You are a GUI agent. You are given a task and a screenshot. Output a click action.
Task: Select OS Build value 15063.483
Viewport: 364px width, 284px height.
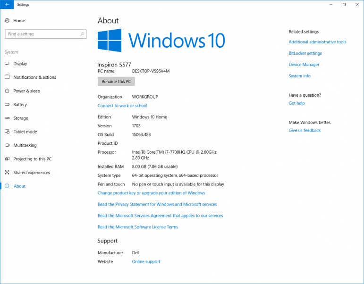[x=141, y=134]
